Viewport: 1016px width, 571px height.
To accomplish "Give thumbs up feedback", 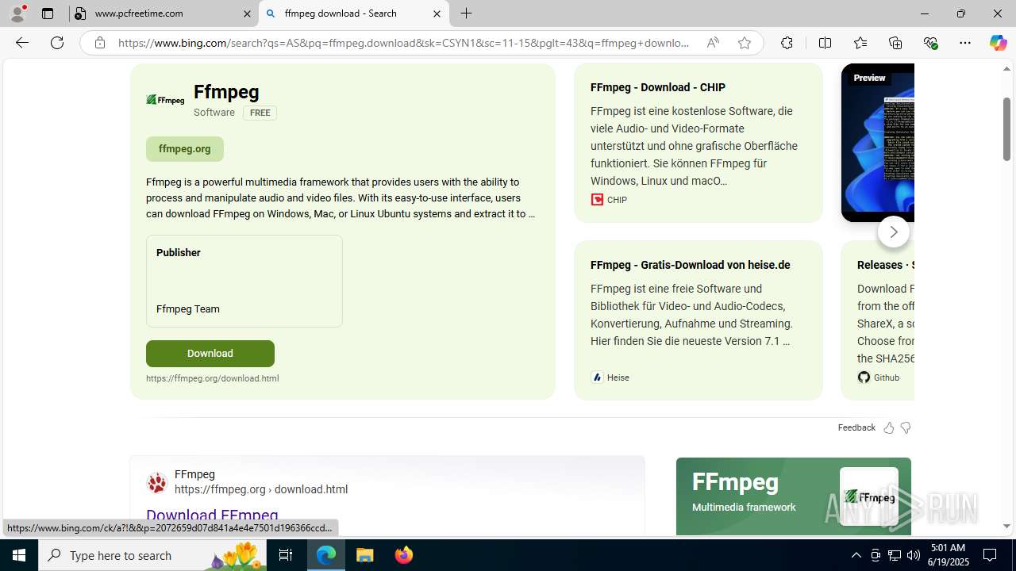I will 889,427.
